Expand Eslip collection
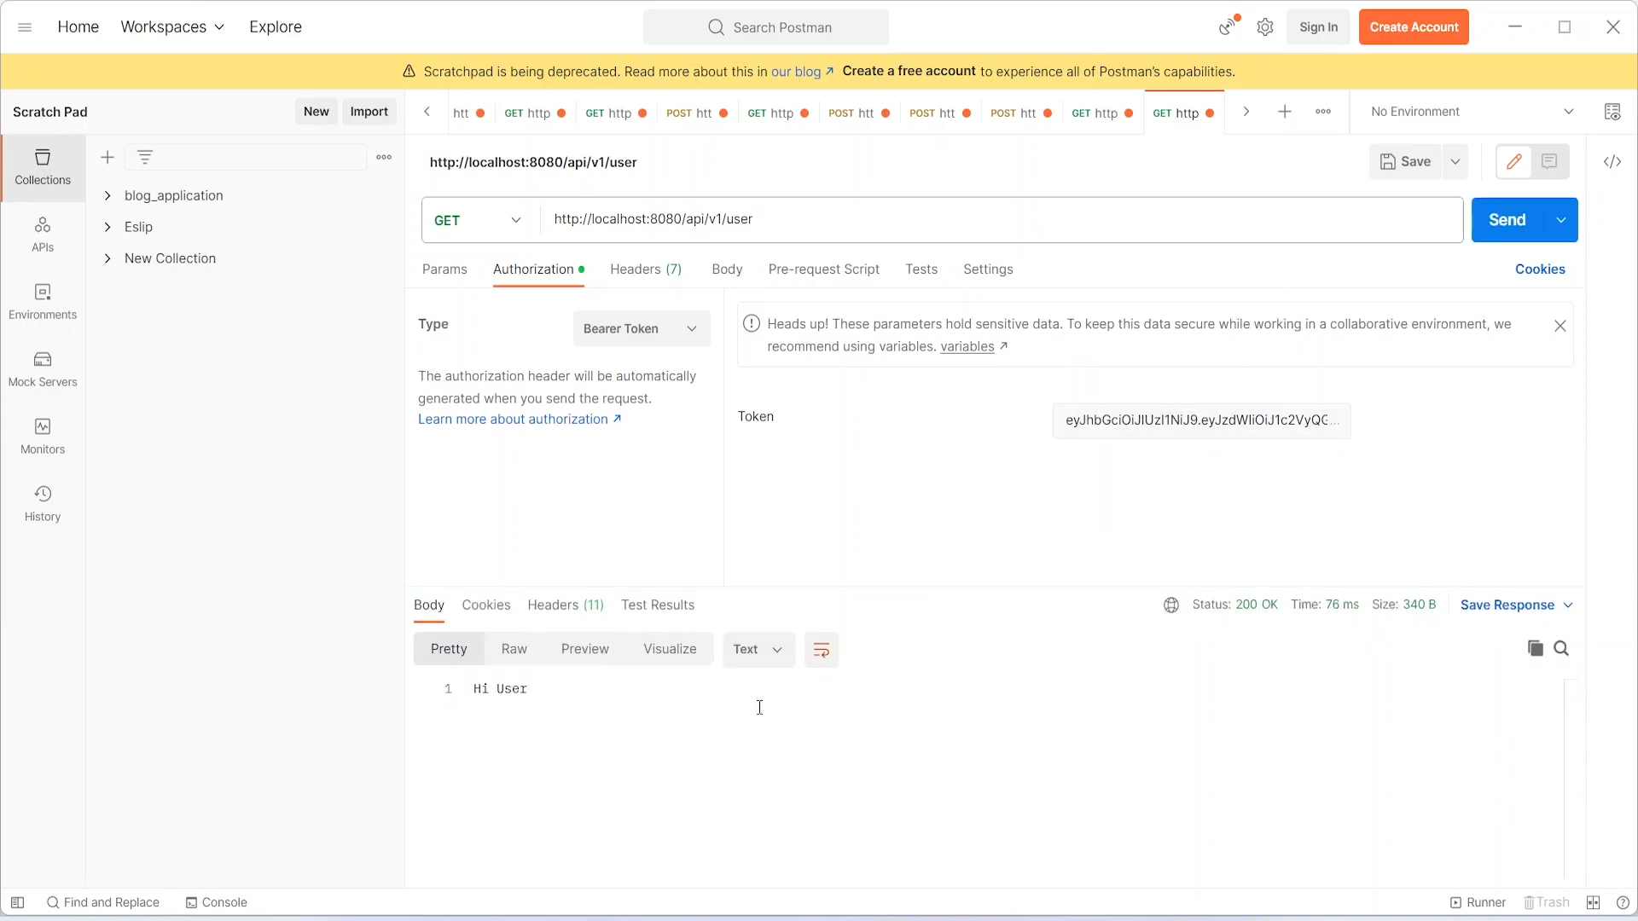Image resolution: width=1638 pixels, height=921 pixels. (x=107, y=227)
